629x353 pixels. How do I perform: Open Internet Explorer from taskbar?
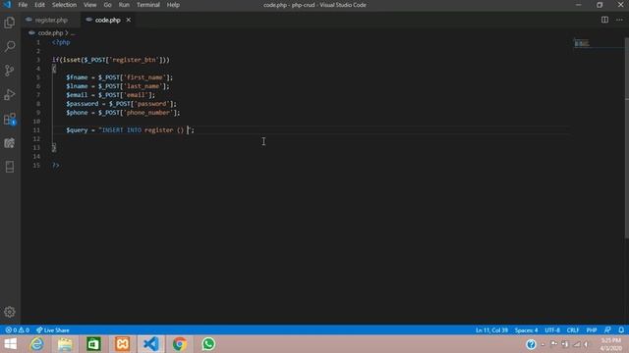point(37,344)
